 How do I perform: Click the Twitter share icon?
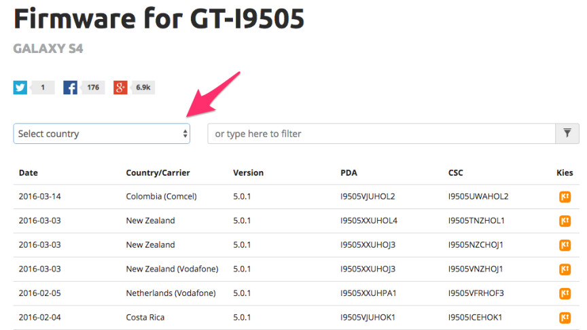point(20,88)
